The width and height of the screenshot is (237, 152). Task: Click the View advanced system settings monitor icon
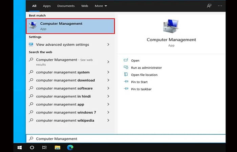[31, 45]
